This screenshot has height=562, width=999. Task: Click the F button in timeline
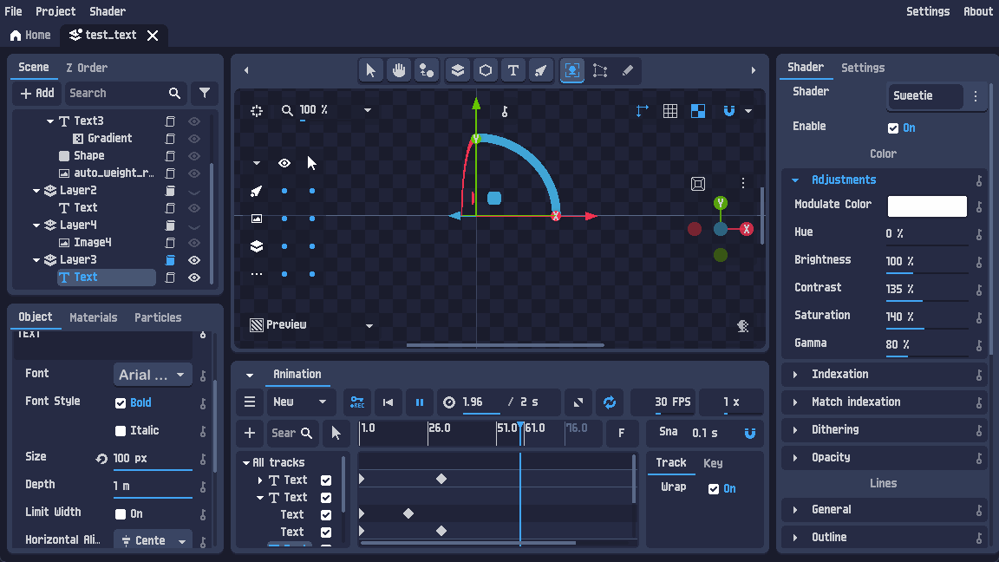coord(621,434)
